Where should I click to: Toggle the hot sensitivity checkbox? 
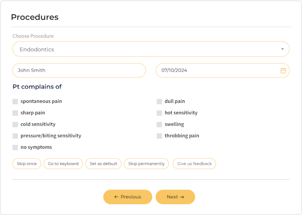coord(160,113)
